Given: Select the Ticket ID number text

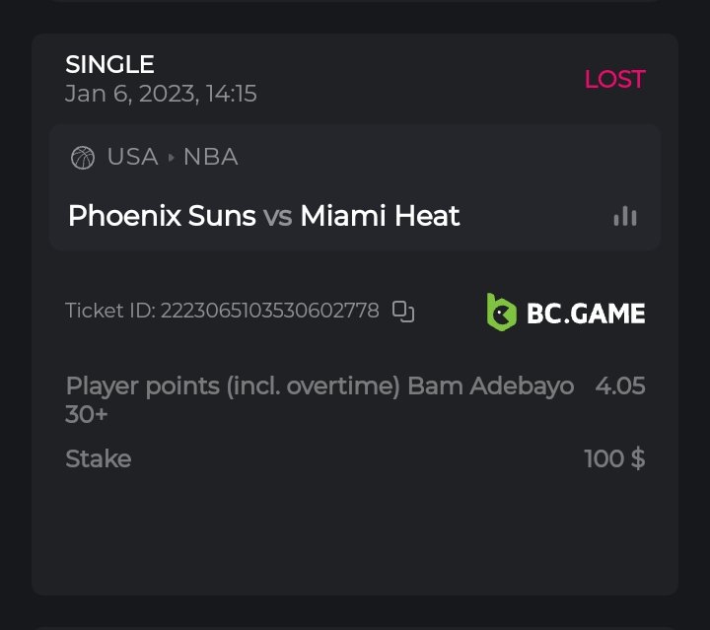Looking at the screenshot, I should click(x=269, y=312).
